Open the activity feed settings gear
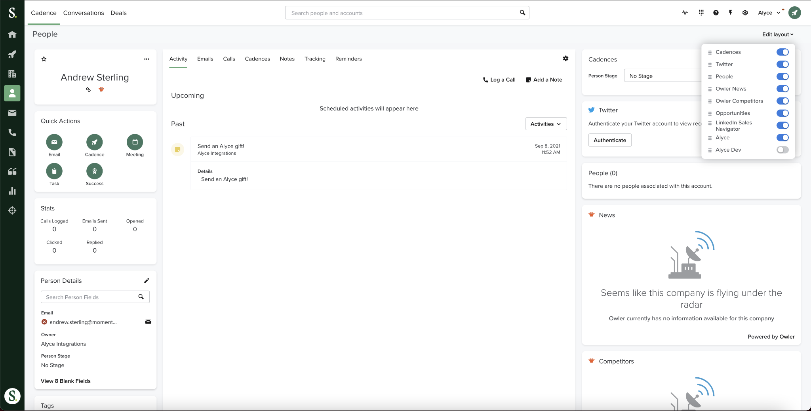811x411 pixels. point(565,59)
